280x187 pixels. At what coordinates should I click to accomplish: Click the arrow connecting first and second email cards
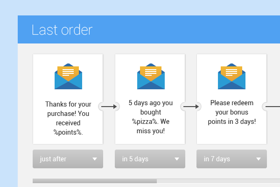(x=109, y=107)
